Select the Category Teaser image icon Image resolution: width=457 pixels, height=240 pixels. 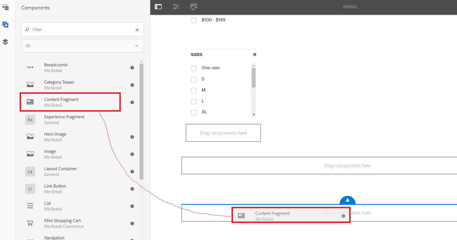coord(30,85)
